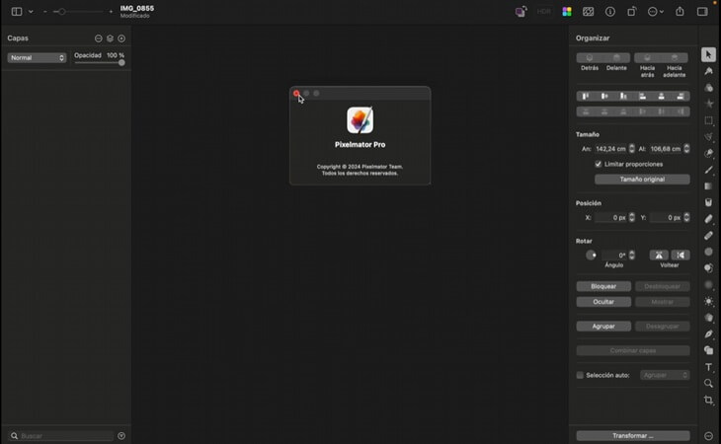Select the Erase tool
Viewport: 721px width, 444px height.
(x=708, y=219)
